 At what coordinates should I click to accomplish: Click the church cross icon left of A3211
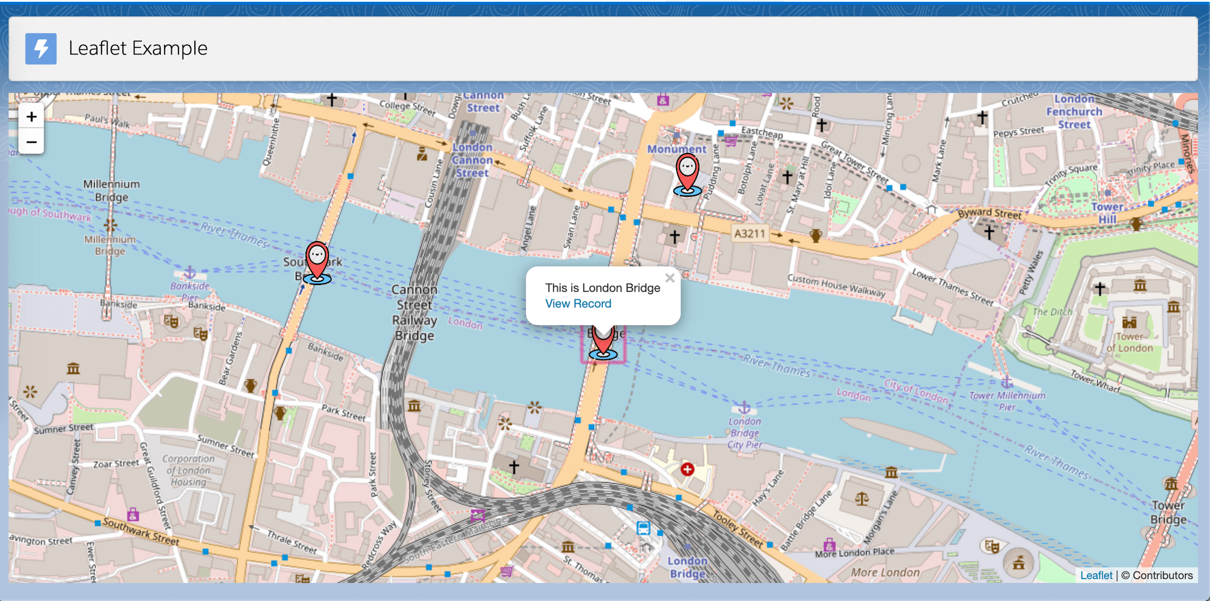coord(674,237)
